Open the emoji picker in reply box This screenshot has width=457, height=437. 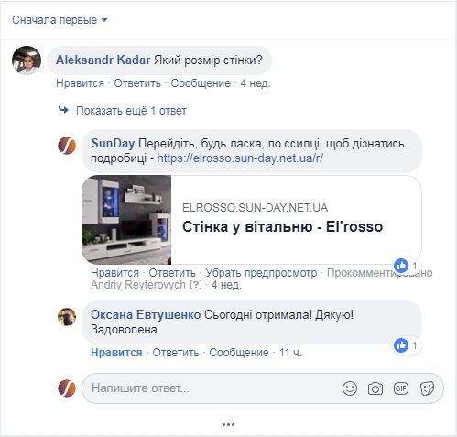tap(350, 388)
